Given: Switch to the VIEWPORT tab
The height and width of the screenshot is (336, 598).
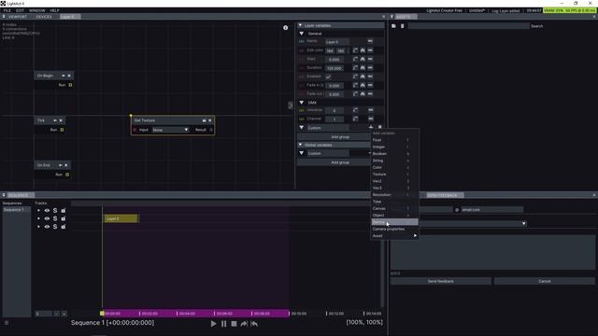Looking at the screenshot, I should (x=18, y=17).
